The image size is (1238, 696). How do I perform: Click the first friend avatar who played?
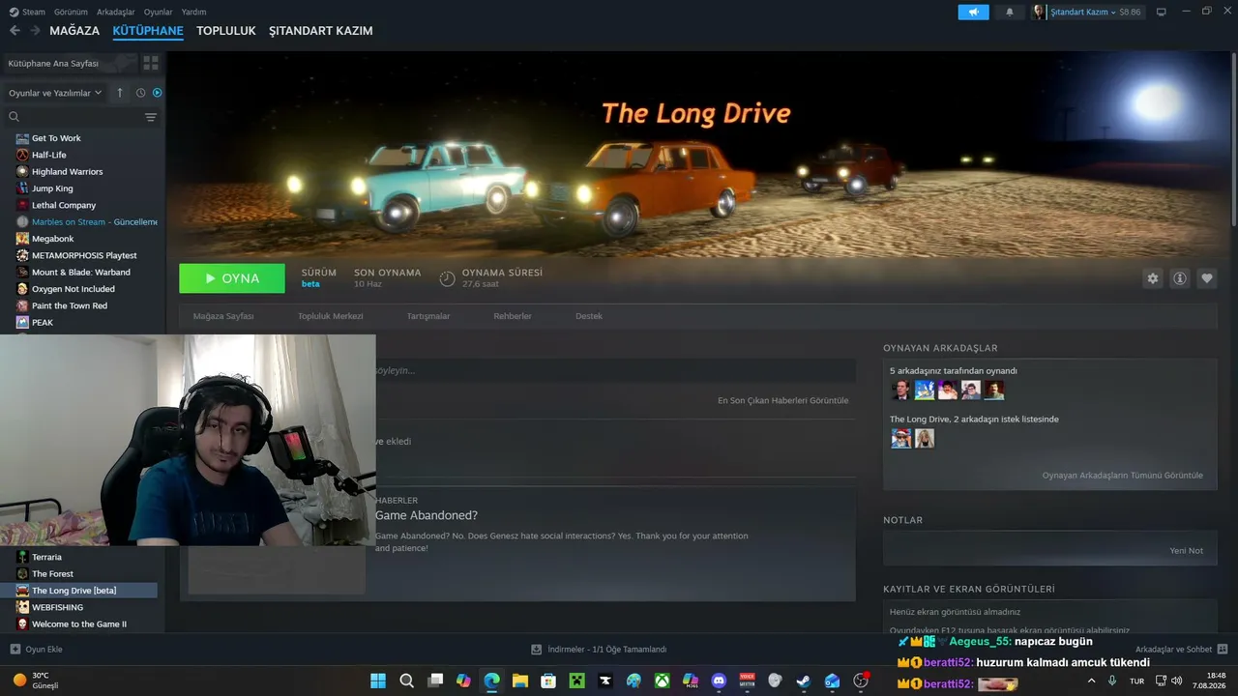pos(901,390)
